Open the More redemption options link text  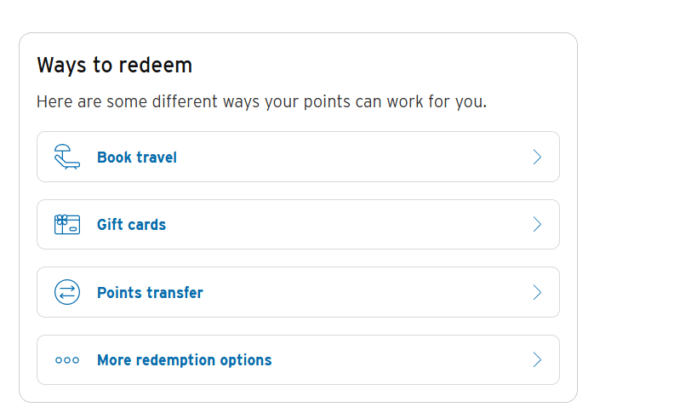pyautogui.click(x=184, y=360)
